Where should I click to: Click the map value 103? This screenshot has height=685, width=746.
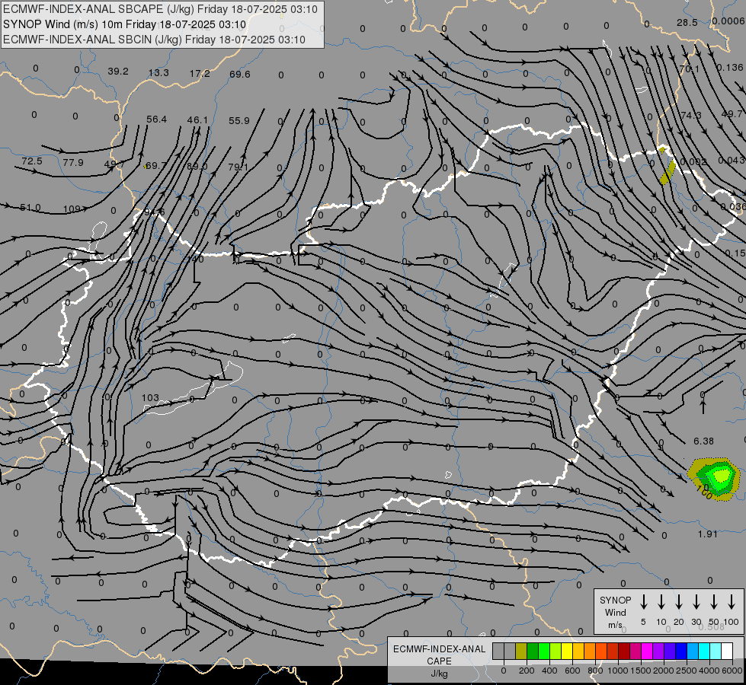[150, 398]
